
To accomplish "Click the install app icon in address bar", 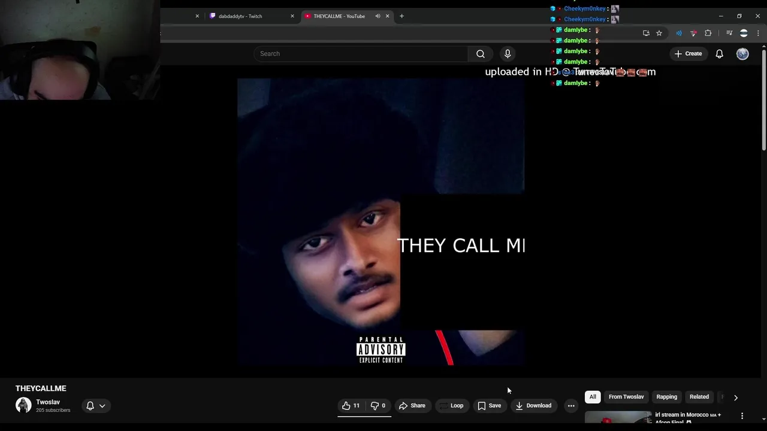I will tap(646, 33).
